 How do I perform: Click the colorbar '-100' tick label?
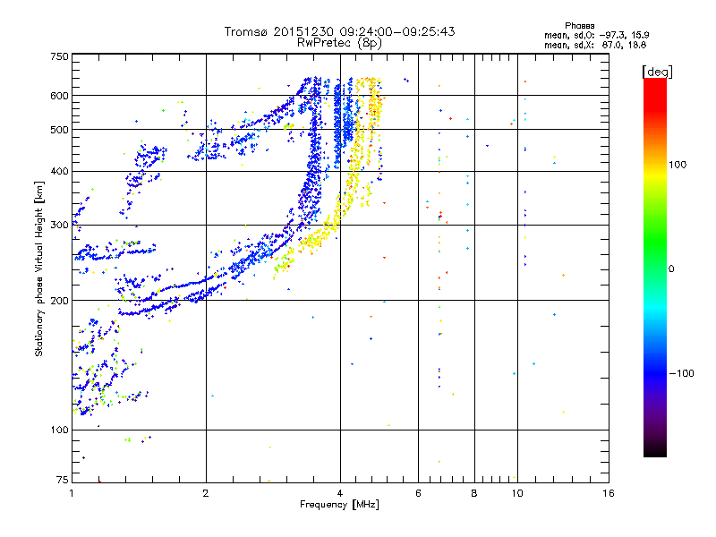point(681,373)
